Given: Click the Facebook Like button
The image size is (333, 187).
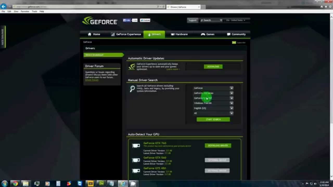Looking at the screenshot, I should [127, 20].
